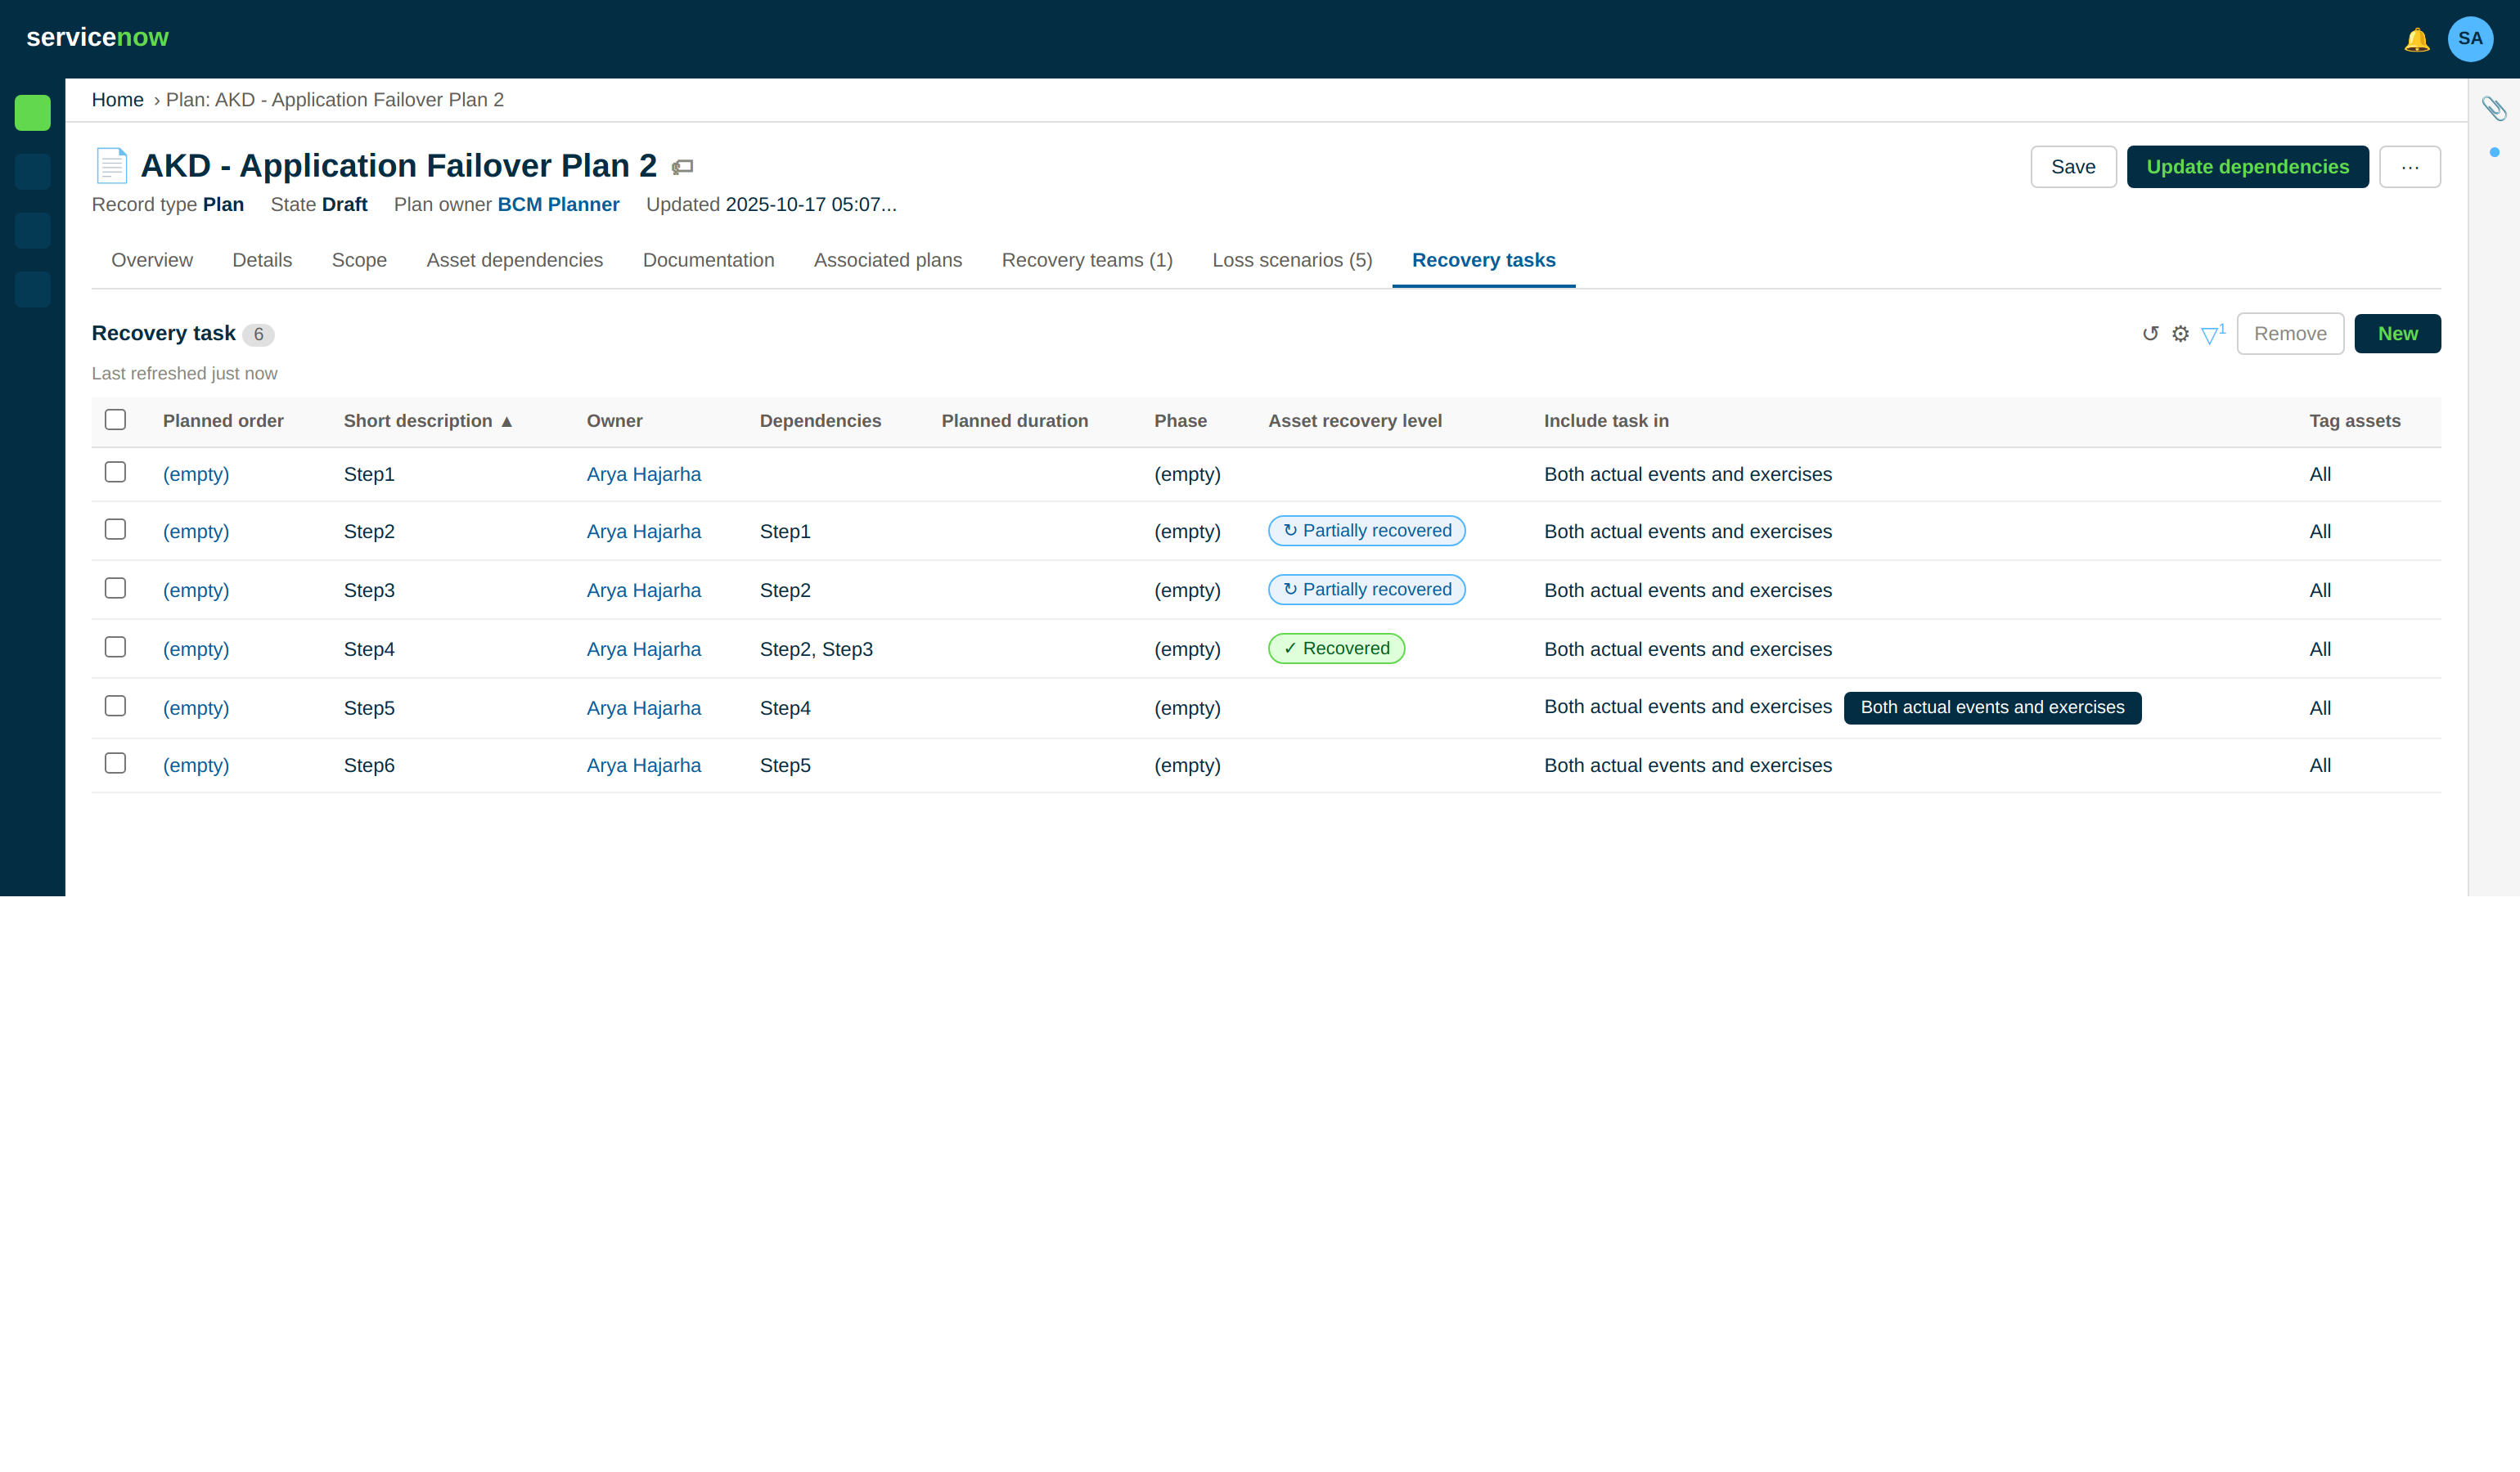Viewport: 2520px width, 1472px height.
Task: Click the Tag assets column header
Action: click(x=2355, y=420)
